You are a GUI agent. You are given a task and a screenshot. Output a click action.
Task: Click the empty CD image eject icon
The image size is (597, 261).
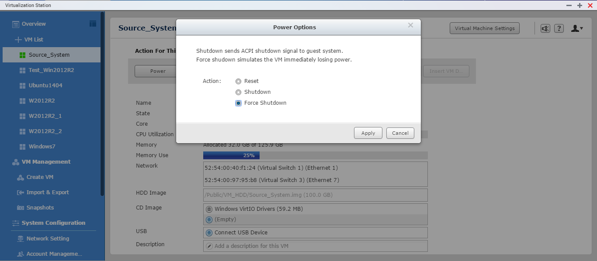click(x=209, y=220)
